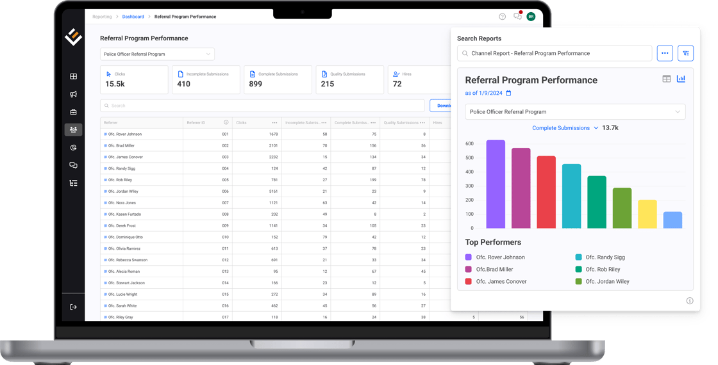
Task: Click Ofc. Rover Johnson legend swatch
Action: pos(469,257)
